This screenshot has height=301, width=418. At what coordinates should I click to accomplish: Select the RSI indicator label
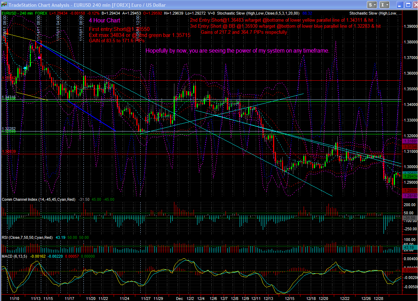point(27,237)
